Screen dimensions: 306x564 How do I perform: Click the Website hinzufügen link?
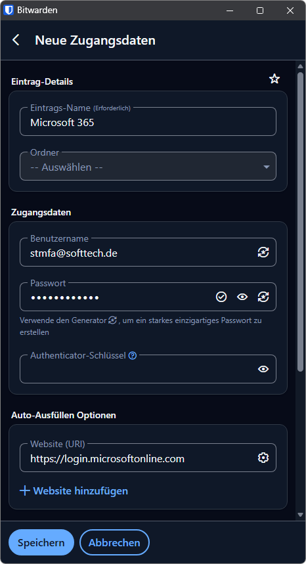(x=74, y=490)
